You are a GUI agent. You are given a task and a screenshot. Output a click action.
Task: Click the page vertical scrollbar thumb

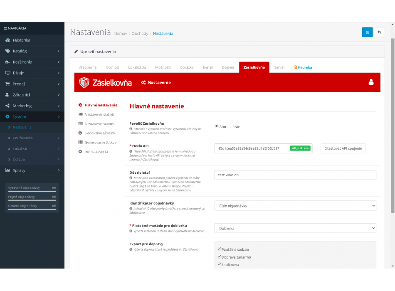coord(393,126)
